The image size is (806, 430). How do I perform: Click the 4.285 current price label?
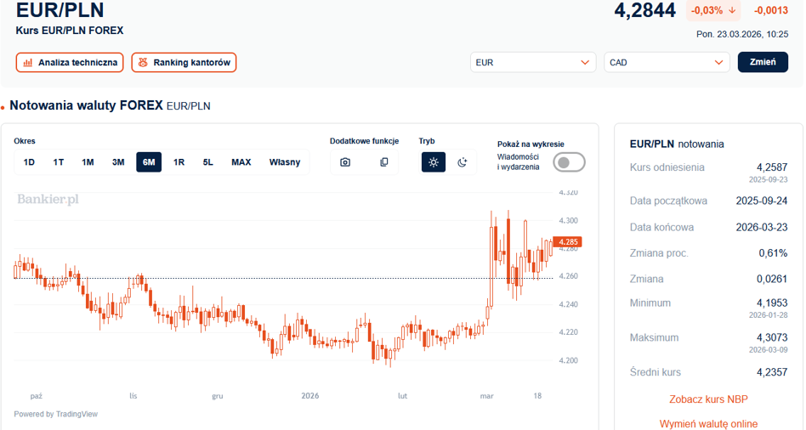(567, 242)
